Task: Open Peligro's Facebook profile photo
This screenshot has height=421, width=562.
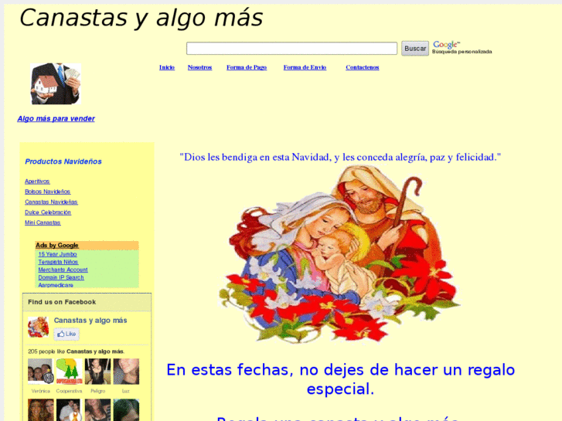Action: point(98,372)
